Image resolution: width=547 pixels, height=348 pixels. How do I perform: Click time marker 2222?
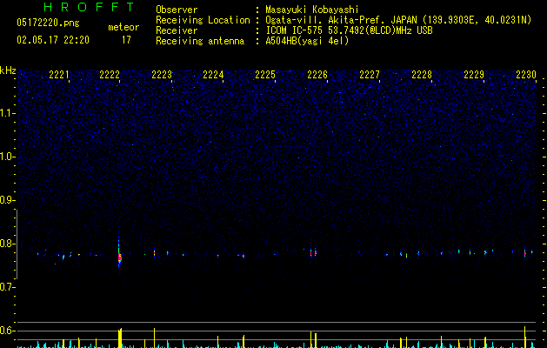point(110,74)
